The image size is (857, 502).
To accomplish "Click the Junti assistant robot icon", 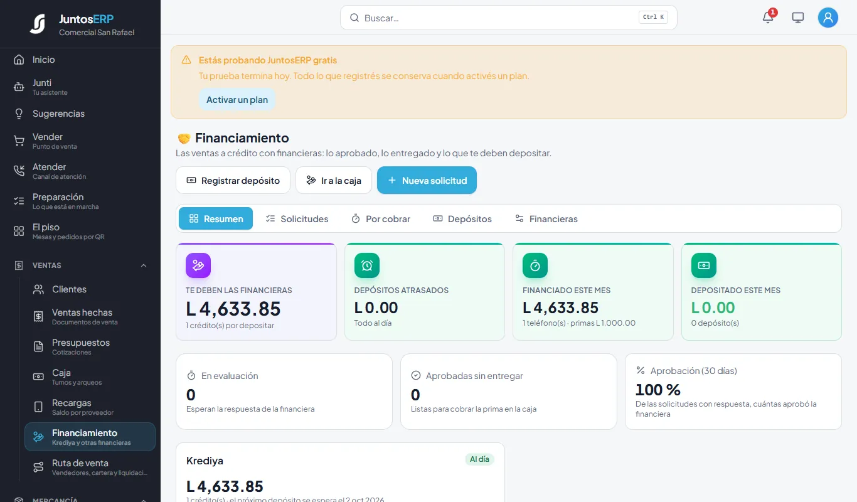I will (x=19, y=87).
